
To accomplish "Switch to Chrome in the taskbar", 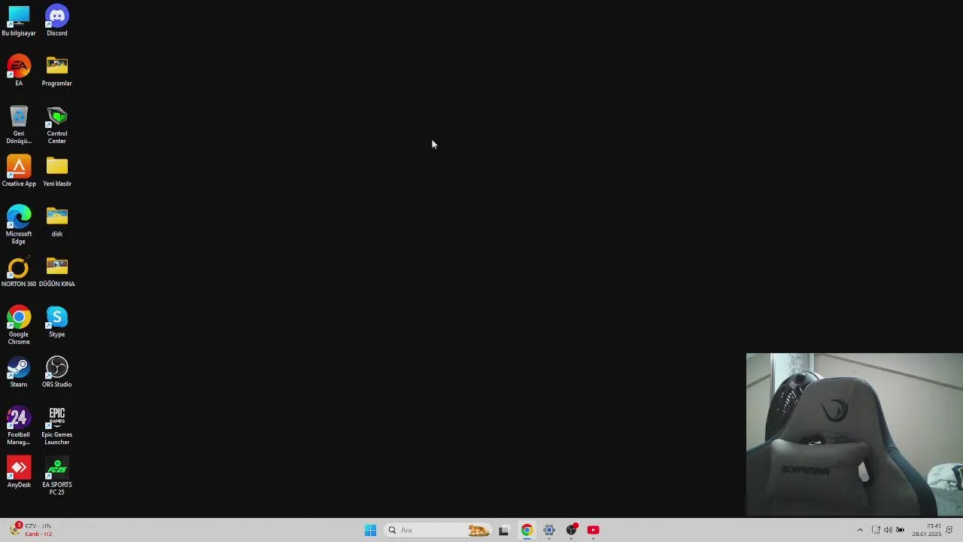I will point(527,530).
